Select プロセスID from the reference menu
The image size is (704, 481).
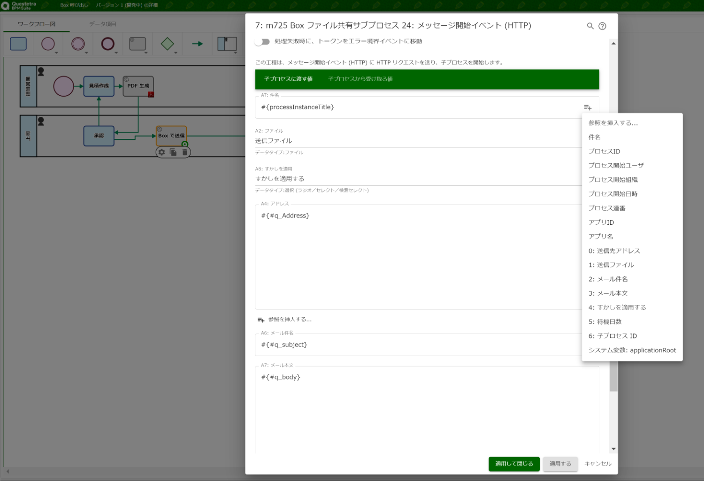point(604,151)
